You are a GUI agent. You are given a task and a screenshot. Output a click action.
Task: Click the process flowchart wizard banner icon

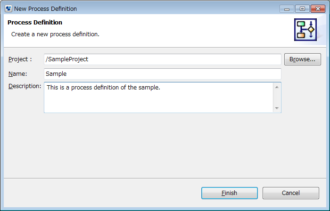click(305, 31)
